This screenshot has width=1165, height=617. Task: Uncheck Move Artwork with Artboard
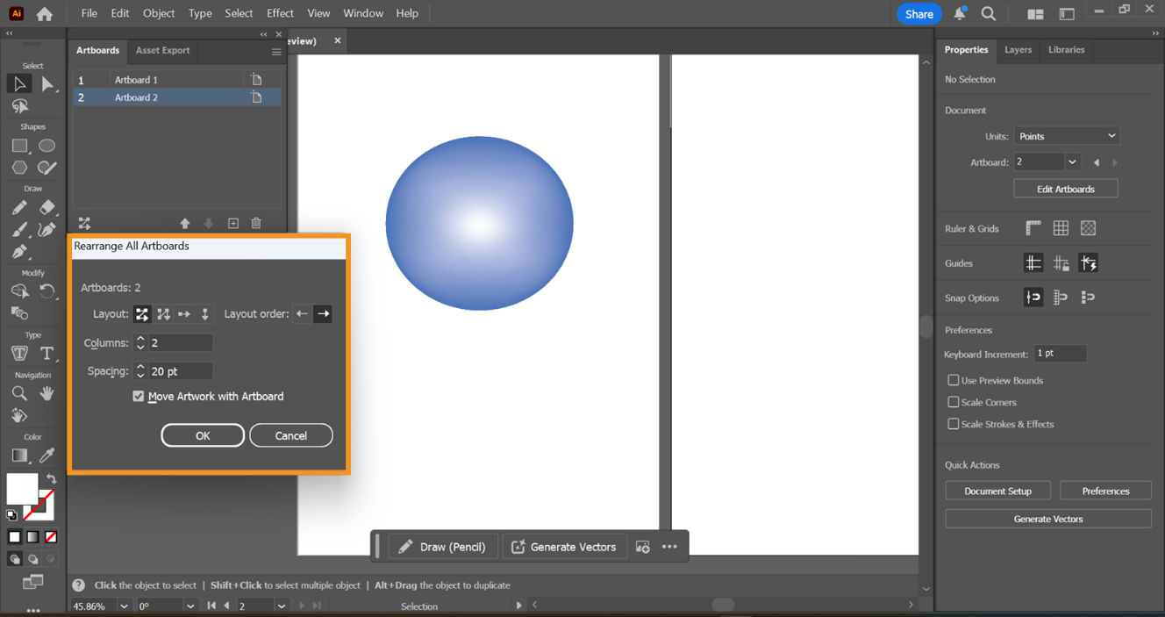tap(138, 396)
